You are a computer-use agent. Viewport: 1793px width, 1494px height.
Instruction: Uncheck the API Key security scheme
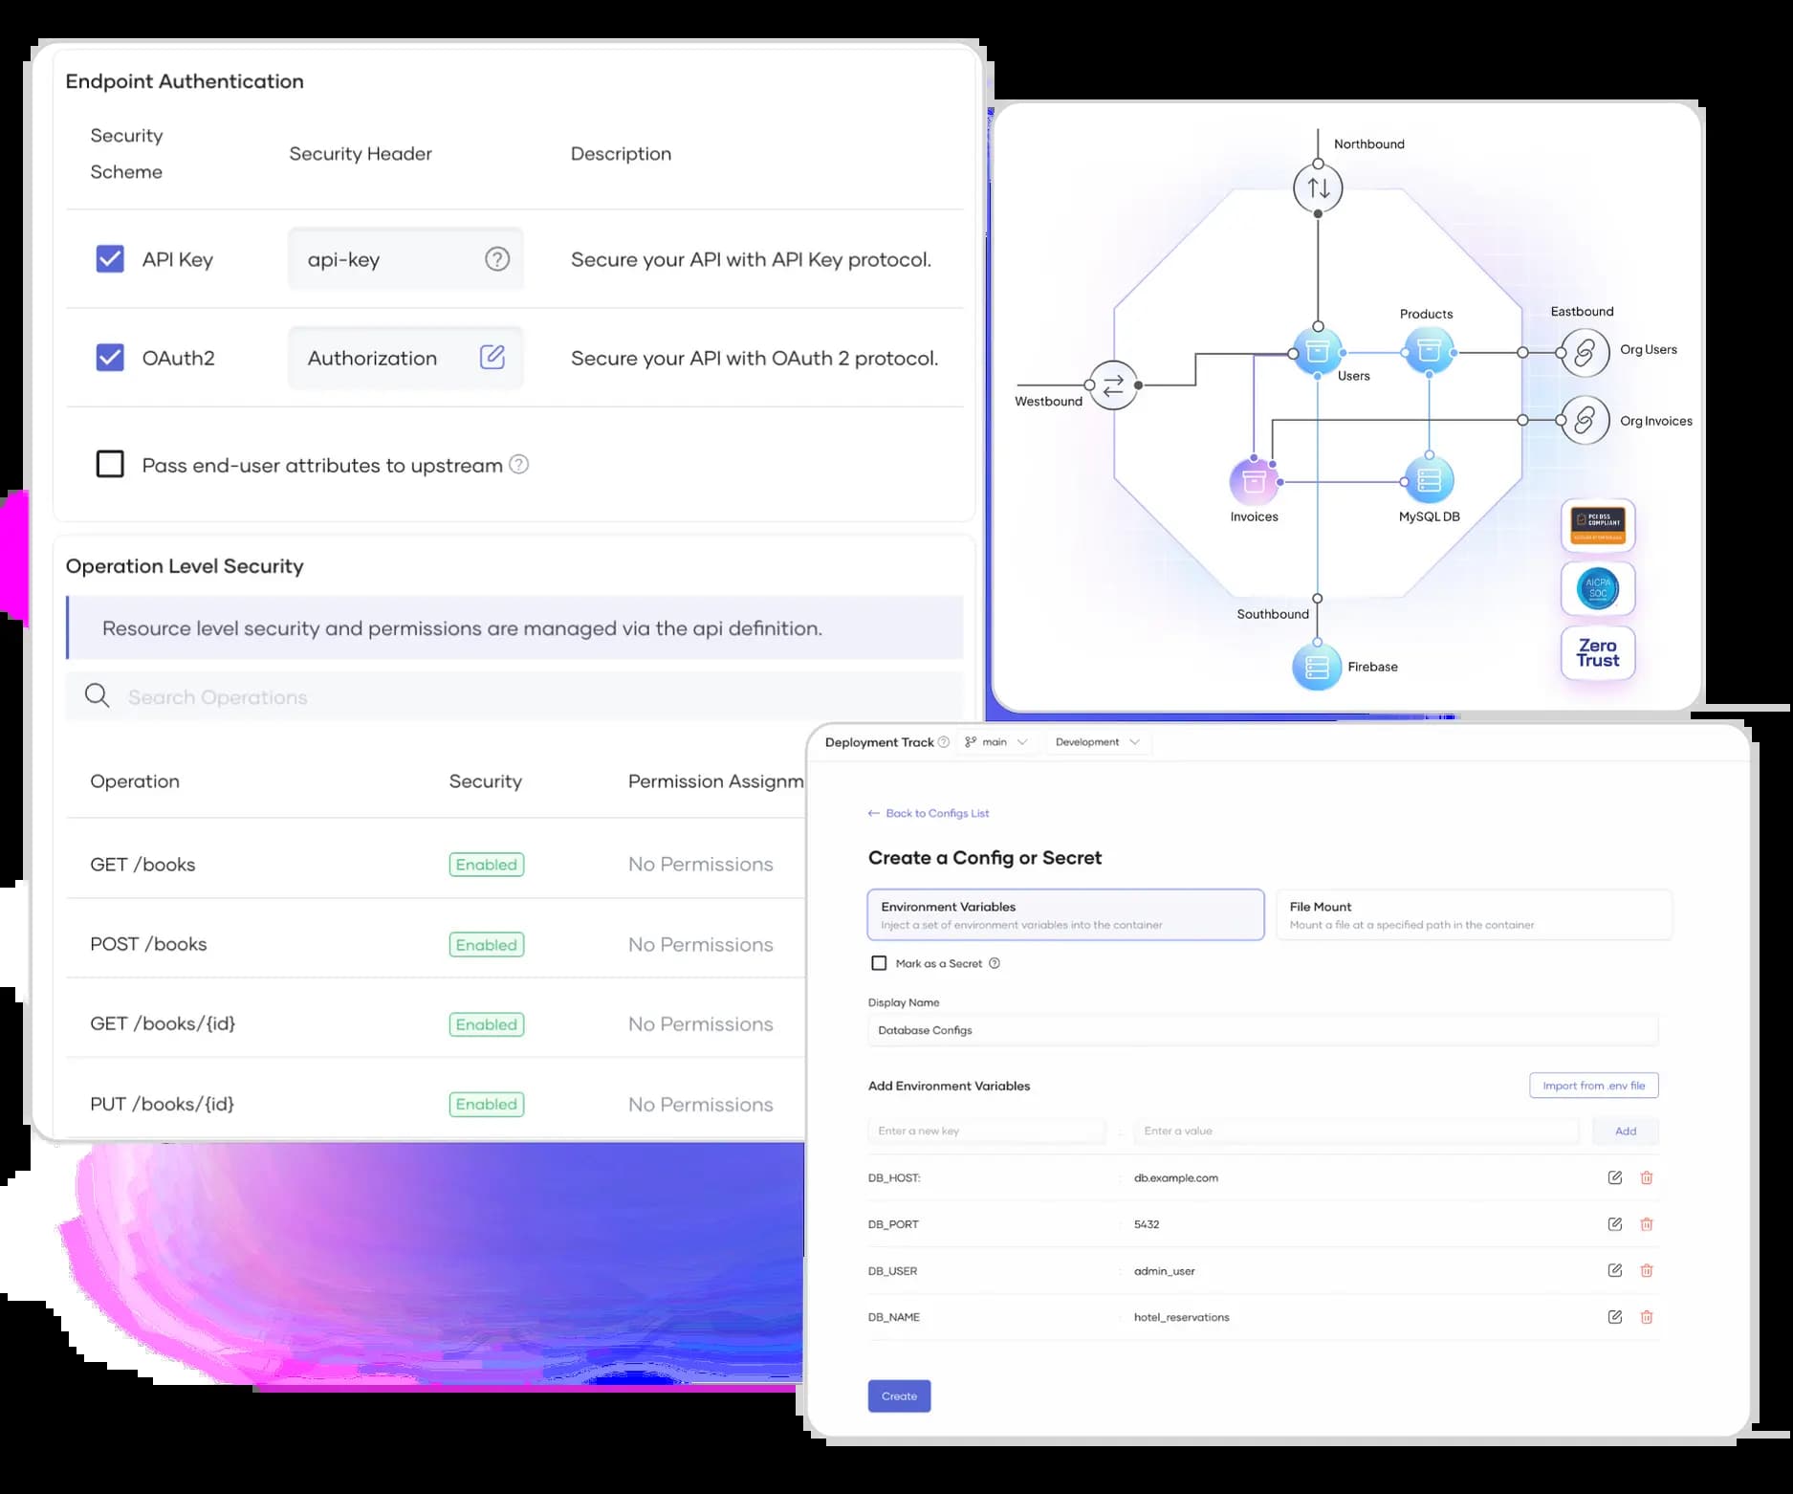tap(110, 259)
